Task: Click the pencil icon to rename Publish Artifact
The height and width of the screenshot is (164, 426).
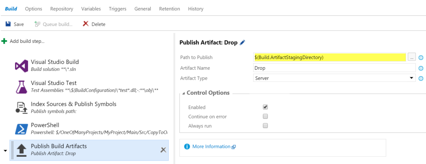Action: pyautogui.click(x=242, y=43)
